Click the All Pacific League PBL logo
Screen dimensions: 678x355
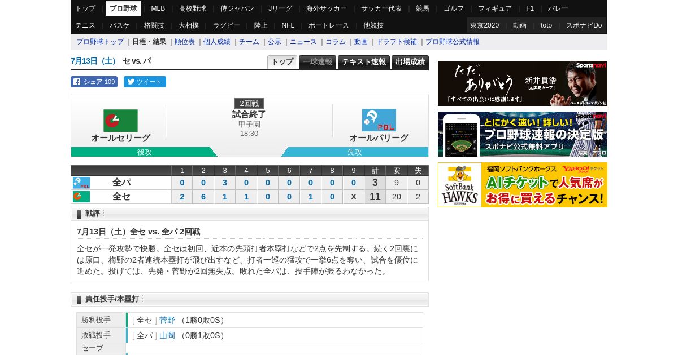pos(379,120)
